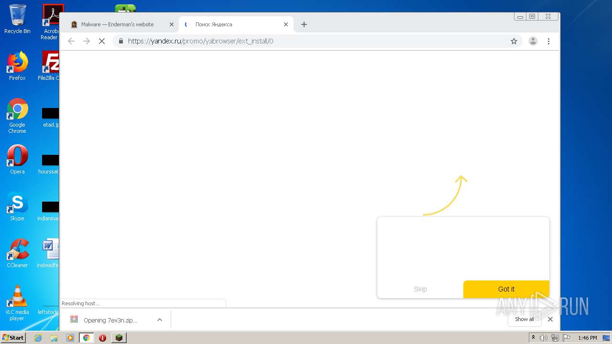
Task: Bookmark this page with the star
Action: (514, 41)
